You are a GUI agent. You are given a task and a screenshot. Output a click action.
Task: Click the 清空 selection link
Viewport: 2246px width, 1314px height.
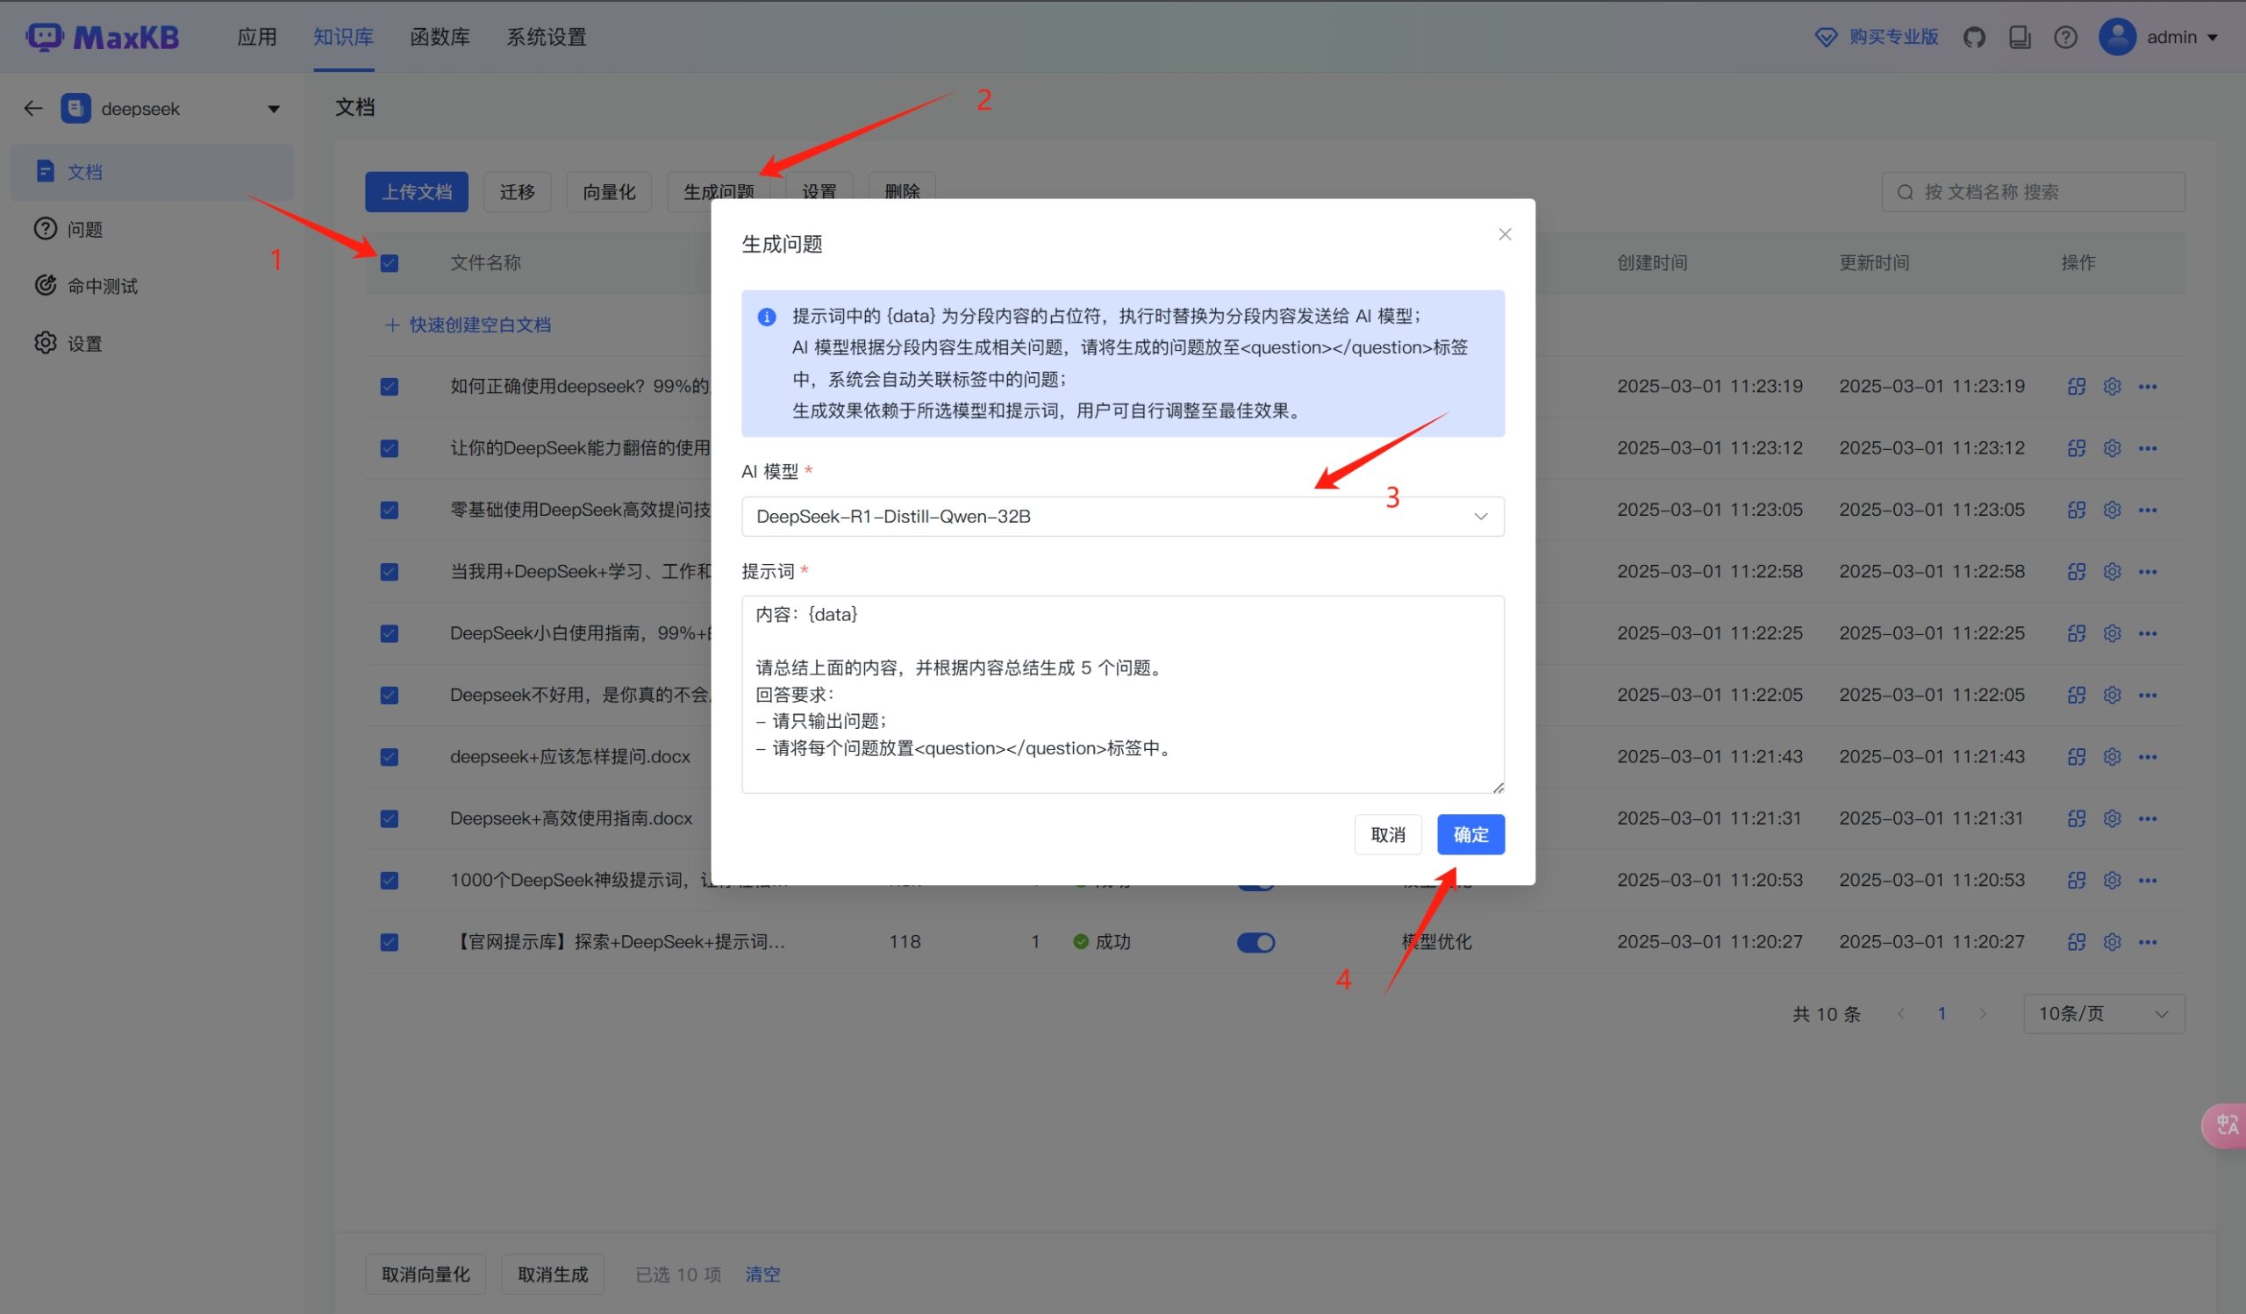point(762,1275)
